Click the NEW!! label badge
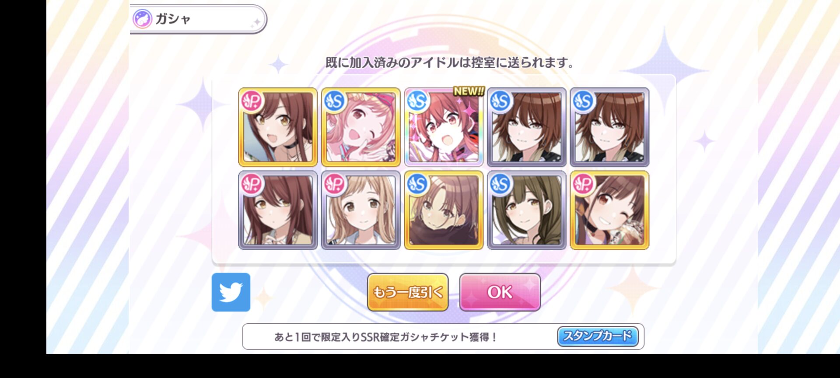The height and width of the screenshot is (378, 840). pyautogui.click(x=469, y=91)
